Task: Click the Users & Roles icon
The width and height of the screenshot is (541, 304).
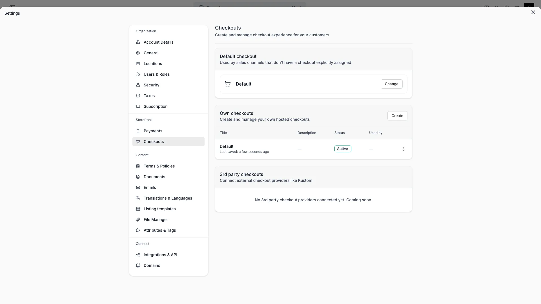Action: [138, 74]
